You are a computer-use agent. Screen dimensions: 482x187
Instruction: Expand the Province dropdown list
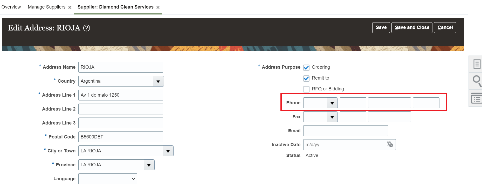pyautogui.click(x=149, y=165)
